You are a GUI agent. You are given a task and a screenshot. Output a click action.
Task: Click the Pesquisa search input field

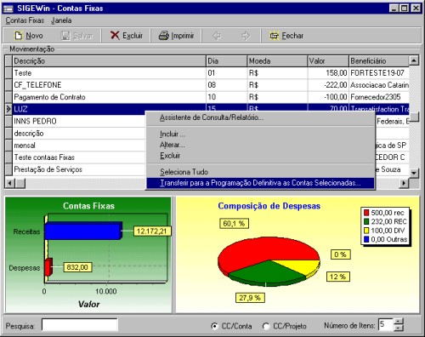(79, 325)
